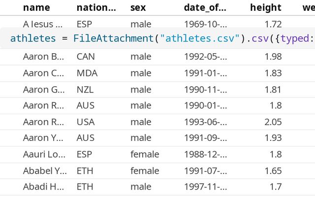Select the NZL nationality cell
The height and width of the screenshot is (197, 315).
pyautogui.click(x=86, y=90)
